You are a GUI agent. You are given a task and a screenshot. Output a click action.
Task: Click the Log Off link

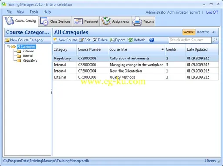click(212, 12)
